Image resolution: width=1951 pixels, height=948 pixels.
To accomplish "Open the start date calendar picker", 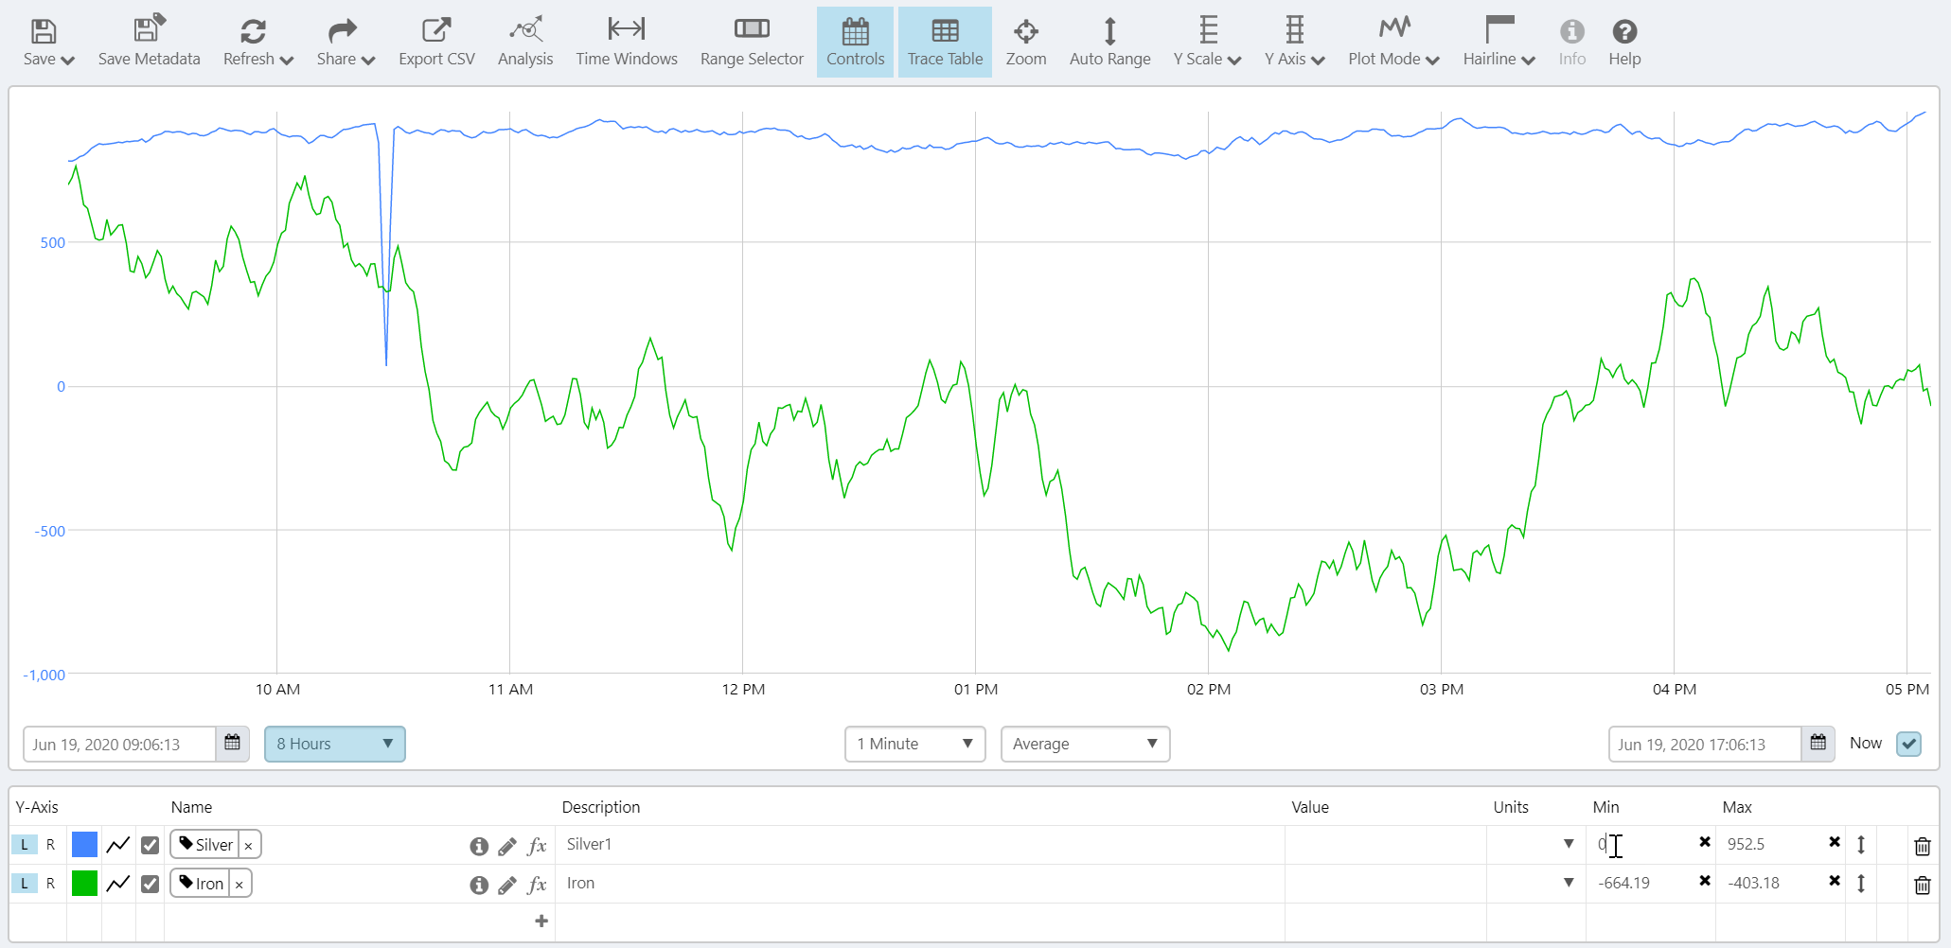I will pyautogui.click(x=232, y=744).
